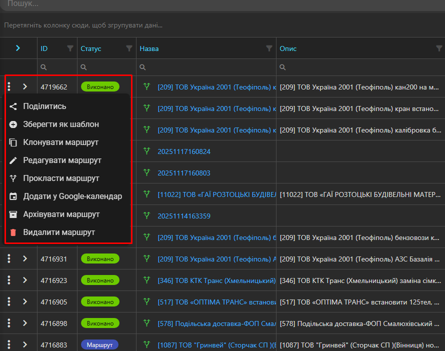
Task: Open three-dot menu for row 4716883
Action: point(9,344)
